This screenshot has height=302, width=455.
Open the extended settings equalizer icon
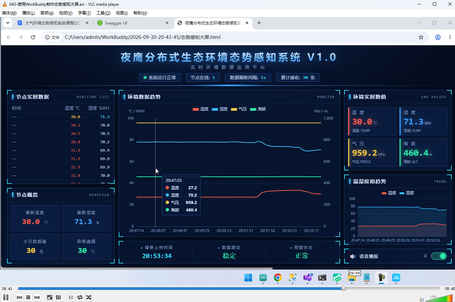(58, 297)
